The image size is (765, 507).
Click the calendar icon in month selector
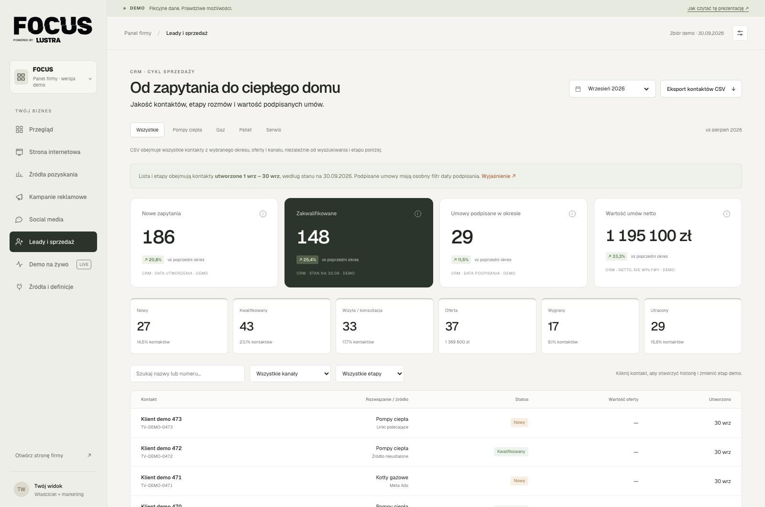(x=578, y=89)
